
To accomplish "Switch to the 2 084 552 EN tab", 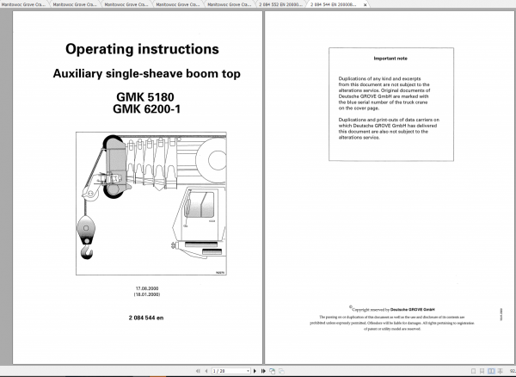I will point(280,4).
